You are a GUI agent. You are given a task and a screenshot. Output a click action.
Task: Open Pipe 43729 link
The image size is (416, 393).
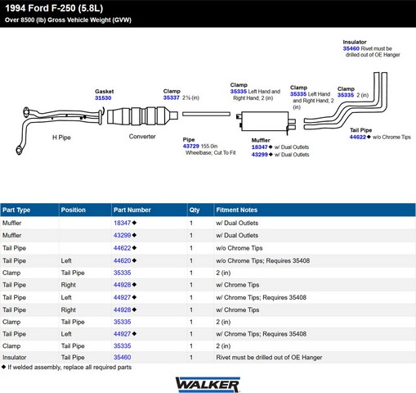coord(191,147)
